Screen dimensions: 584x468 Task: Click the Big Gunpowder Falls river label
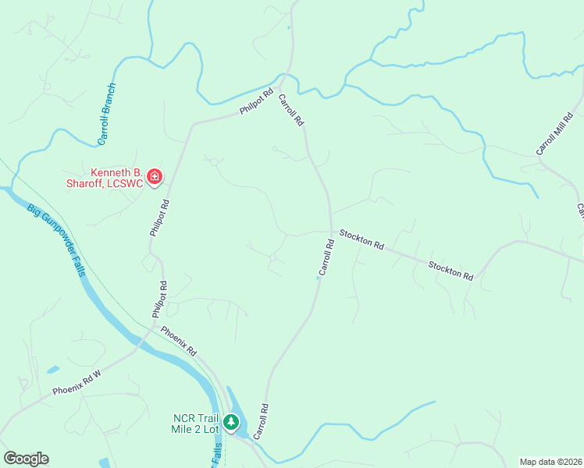(x=57, y=239)
